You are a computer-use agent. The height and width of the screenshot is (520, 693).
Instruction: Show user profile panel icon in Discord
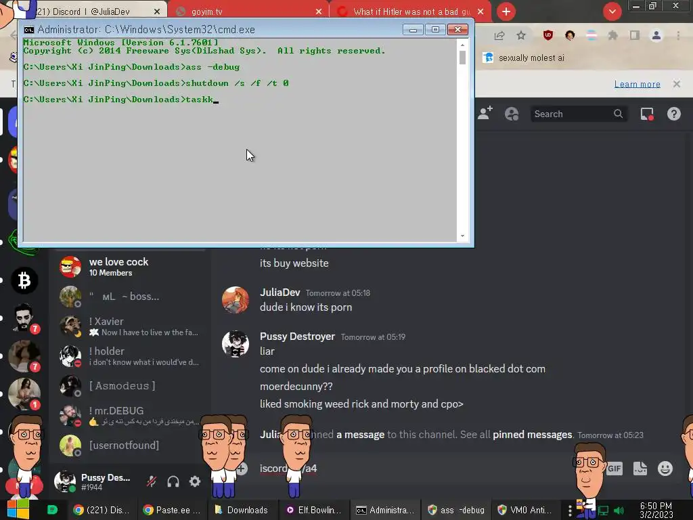pos(512,114)
